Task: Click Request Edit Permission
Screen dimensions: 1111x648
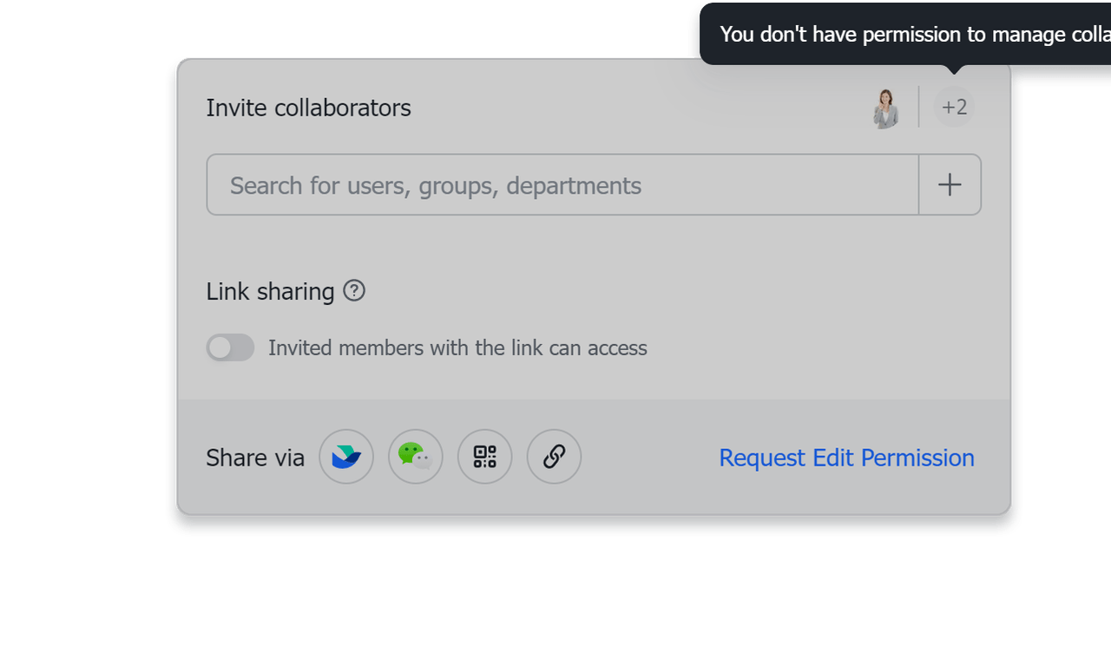Action: click(x=846, y=458)
